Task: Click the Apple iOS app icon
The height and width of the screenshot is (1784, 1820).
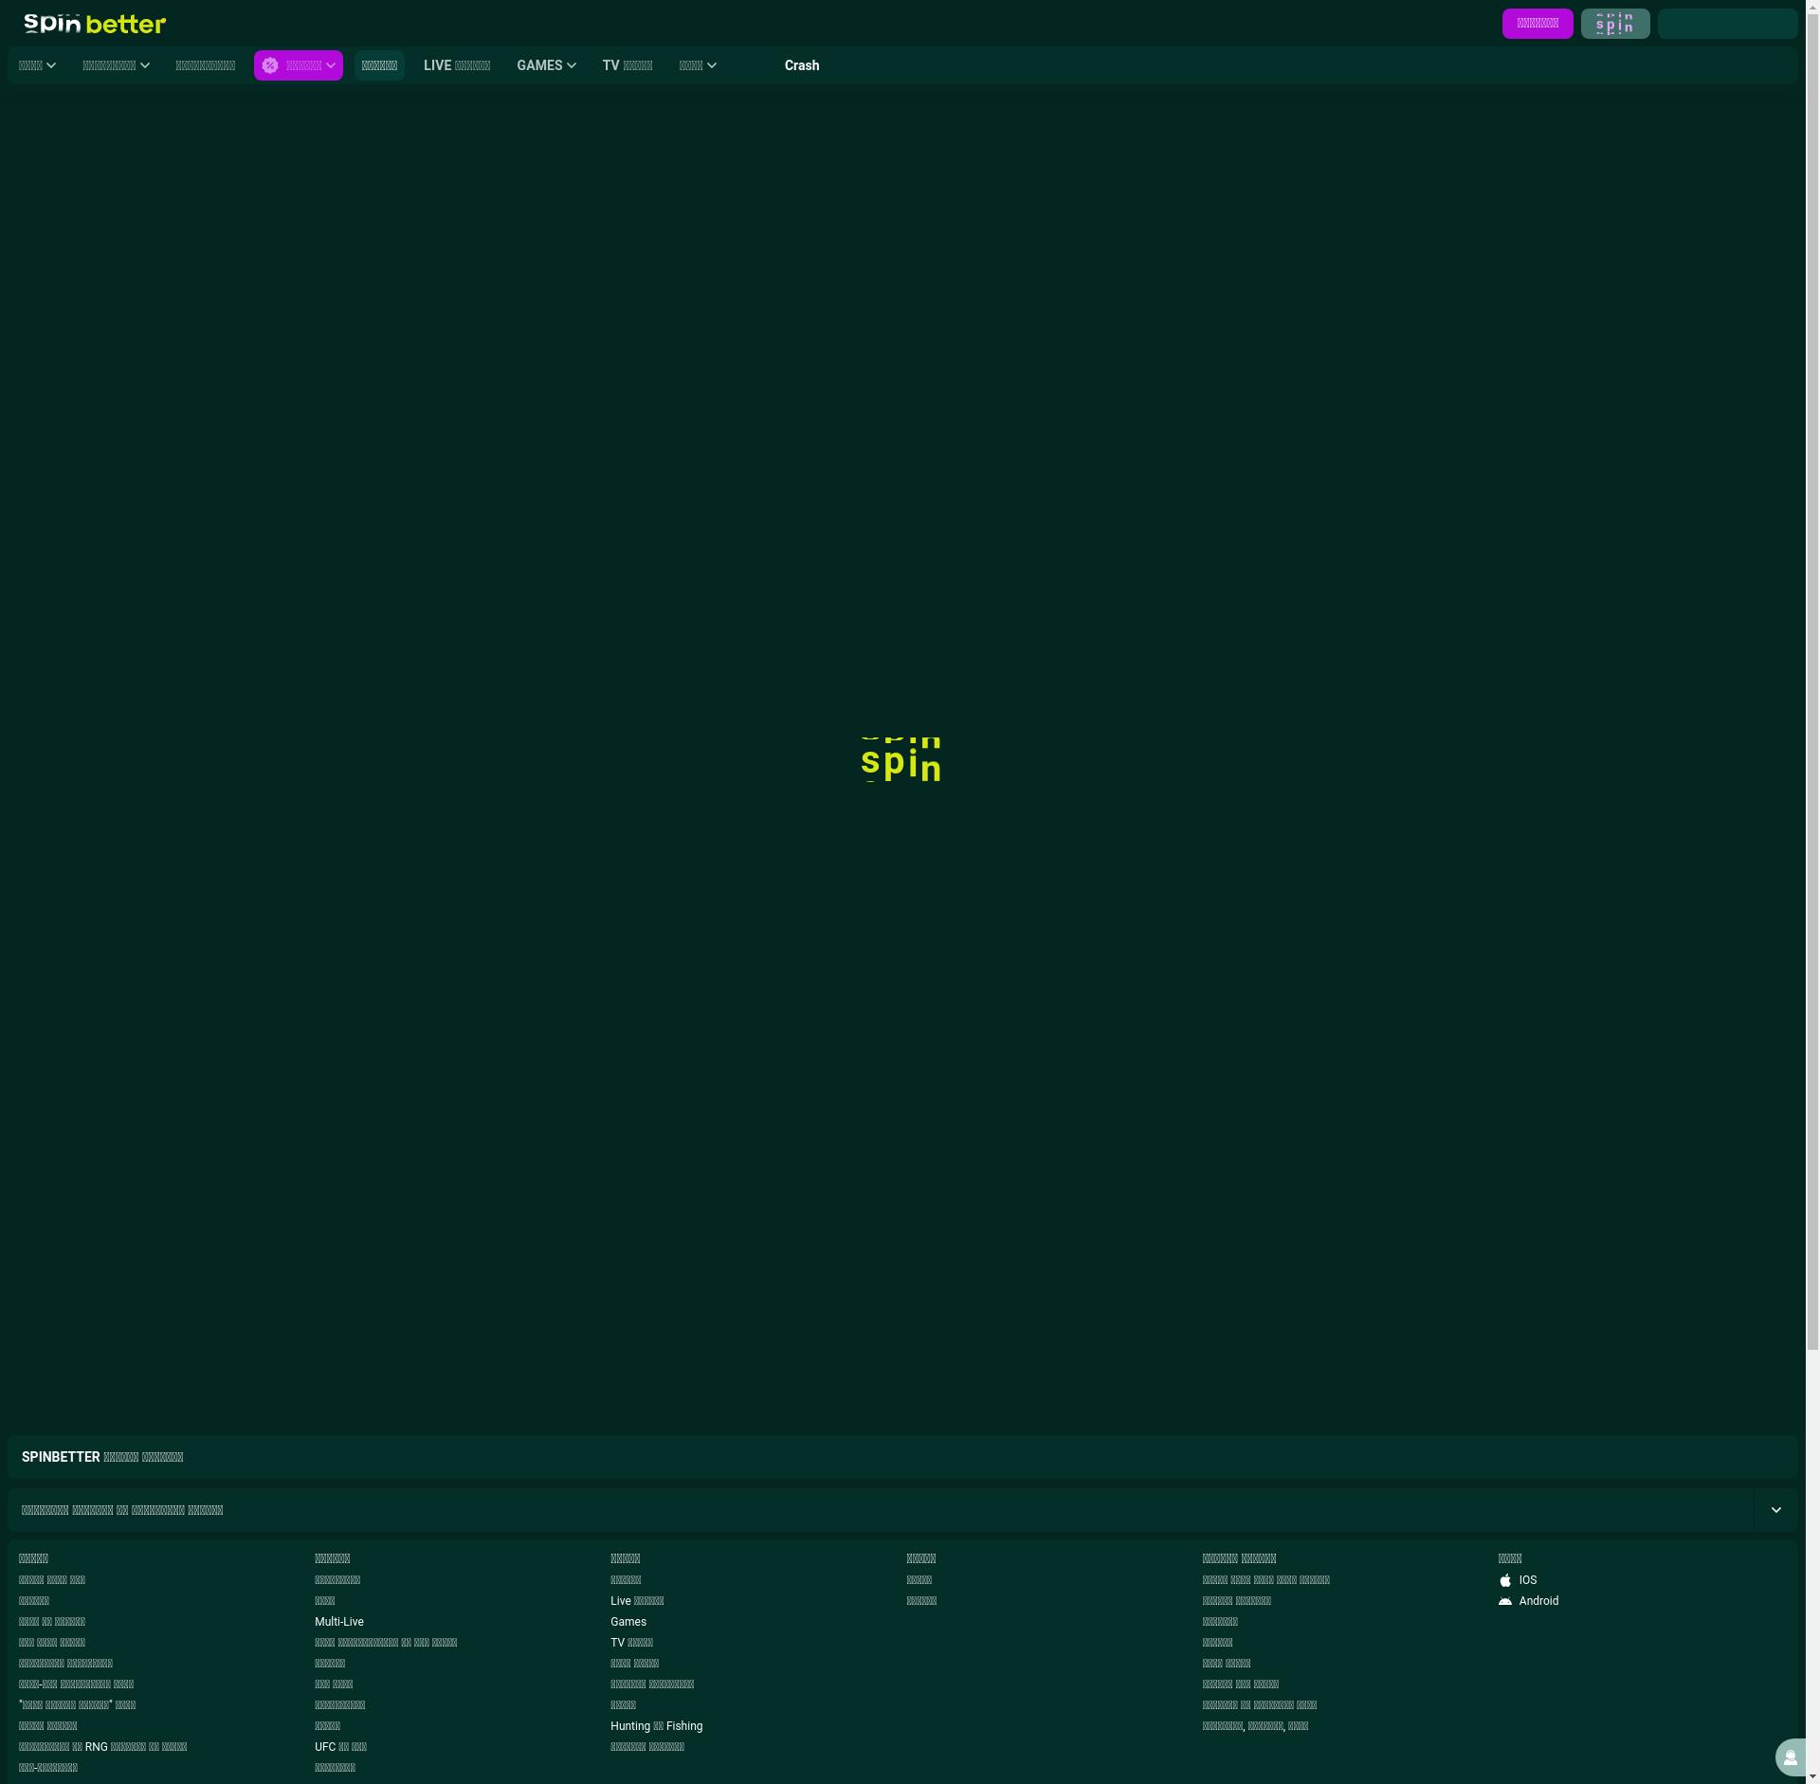Action: click(x=1505, y=1580)
